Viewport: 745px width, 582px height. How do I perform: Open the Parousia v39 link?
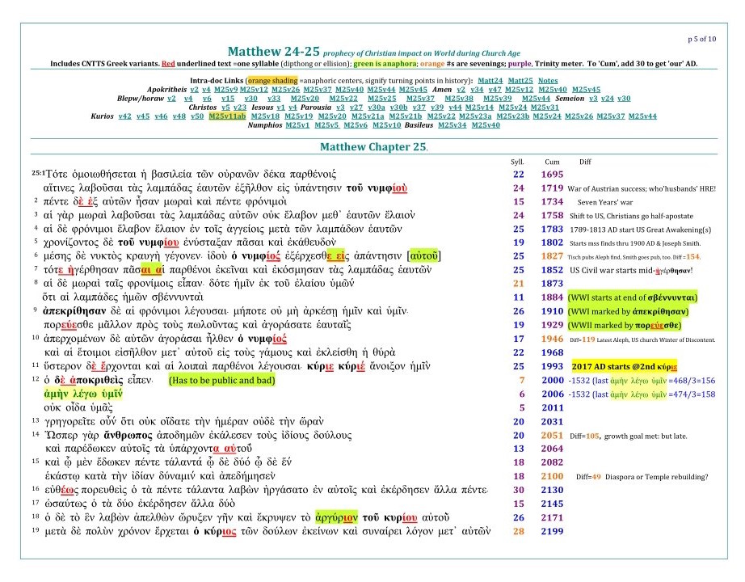(x=437, y=108)
